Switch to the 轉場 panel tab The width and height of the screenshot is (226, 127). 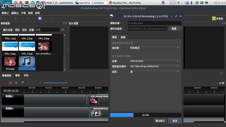click(18, 75)
